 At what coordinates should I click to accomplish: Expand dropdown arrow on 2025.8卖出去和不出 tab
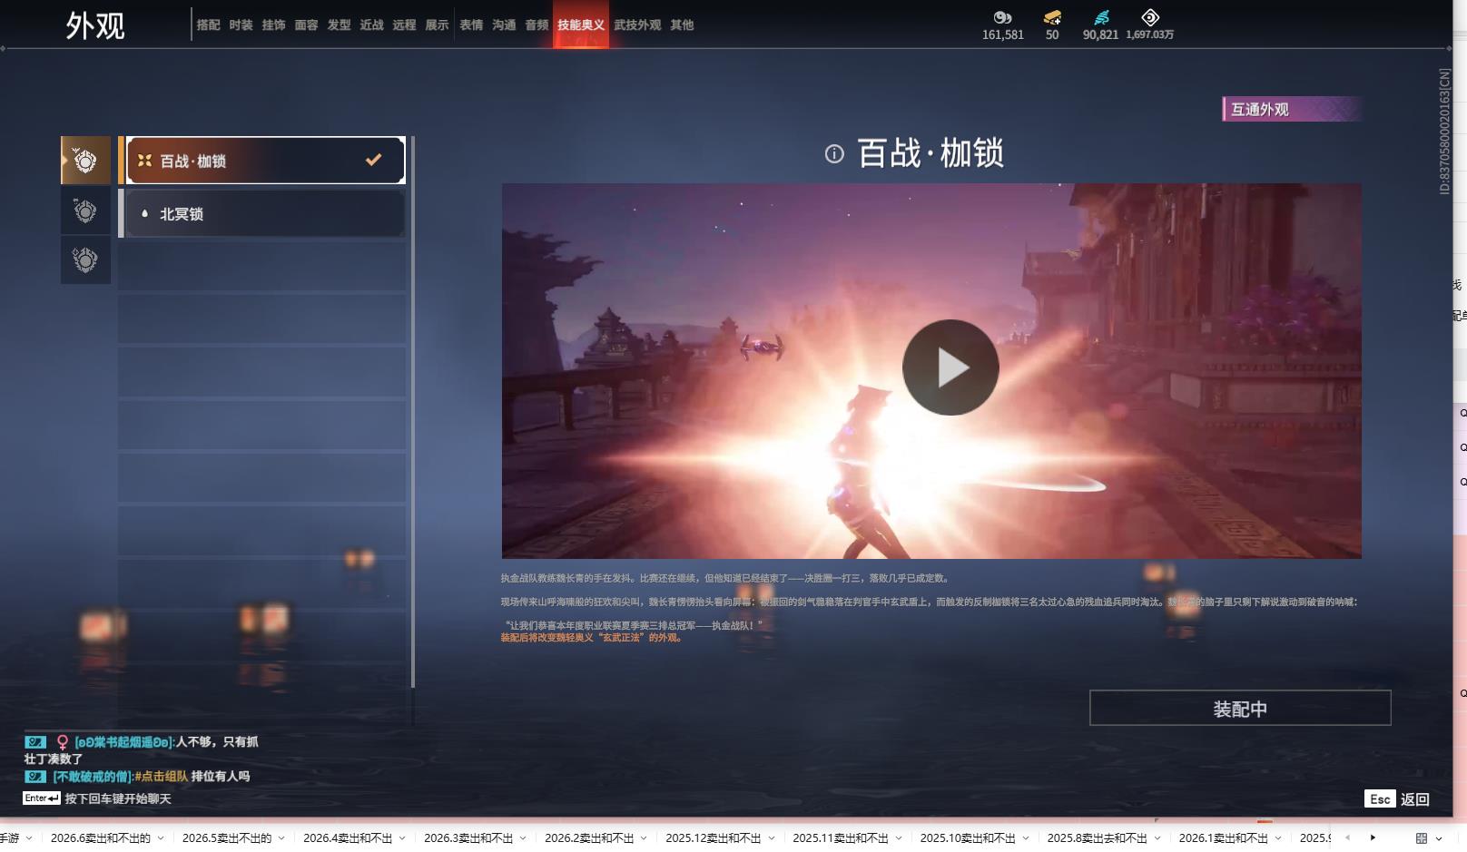pos(1157,838)
